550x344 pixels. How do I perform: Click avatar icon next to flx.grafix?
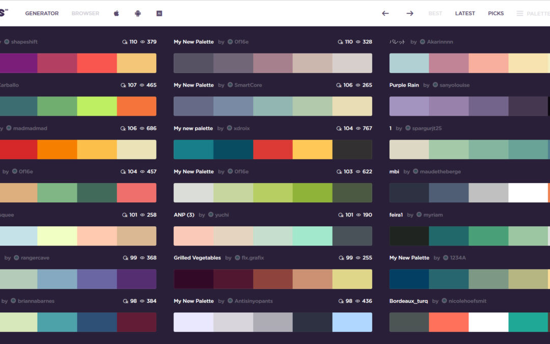coord(237,258)
